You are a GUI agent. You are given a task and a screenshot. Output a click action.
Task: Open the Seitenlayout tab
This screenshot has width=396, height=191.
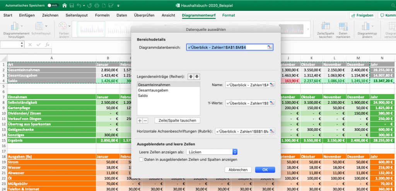click(x=77, y=15)
